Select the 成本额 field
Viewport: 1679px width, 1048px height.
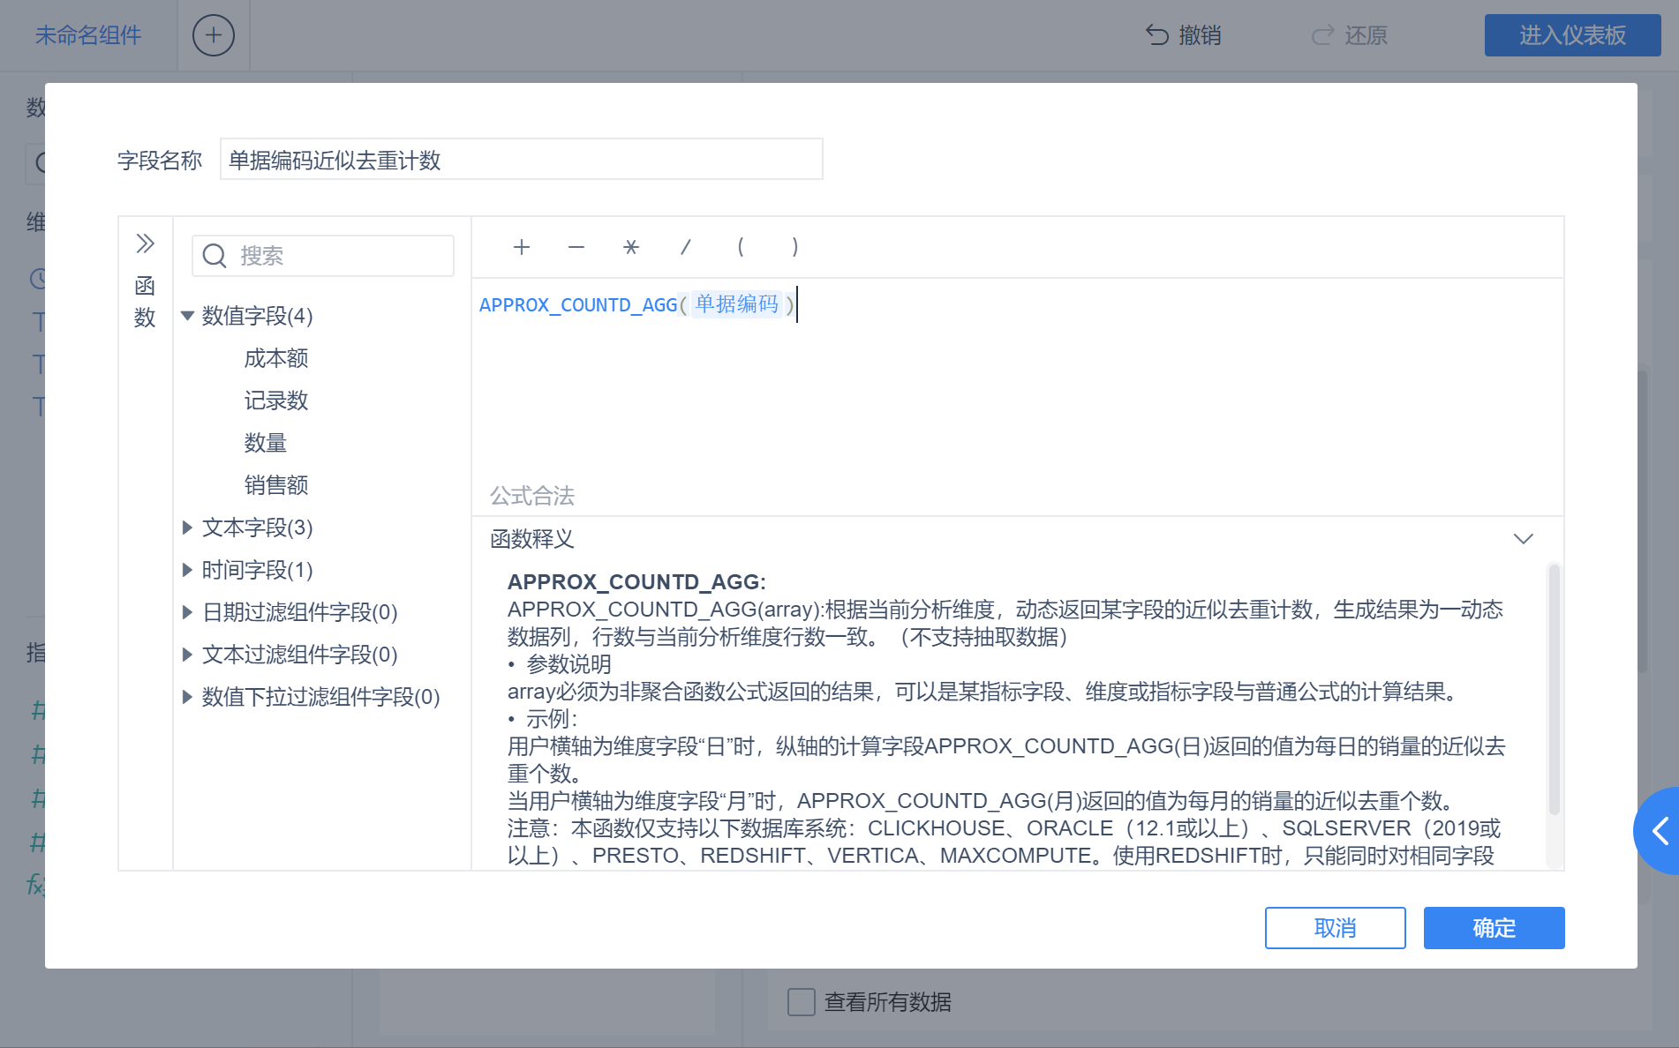point(276,358)
